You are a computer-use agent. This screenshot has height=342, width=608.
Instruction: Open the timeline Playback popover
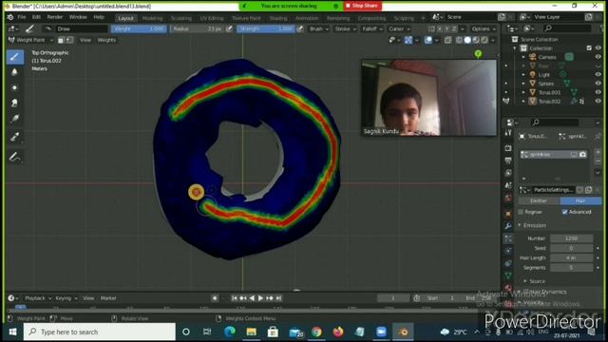(38, 298)
